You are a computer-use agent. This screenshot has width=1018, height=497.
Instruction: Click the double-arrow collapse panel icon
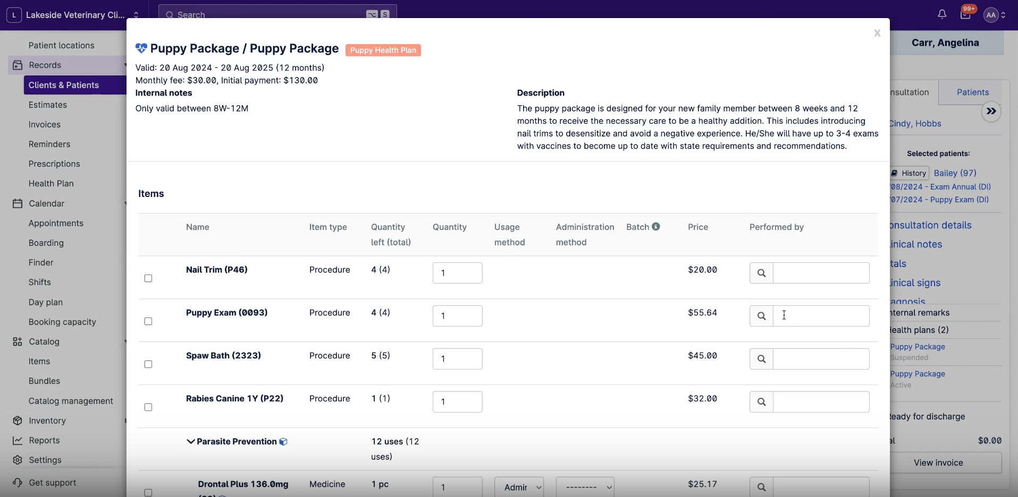991,112
